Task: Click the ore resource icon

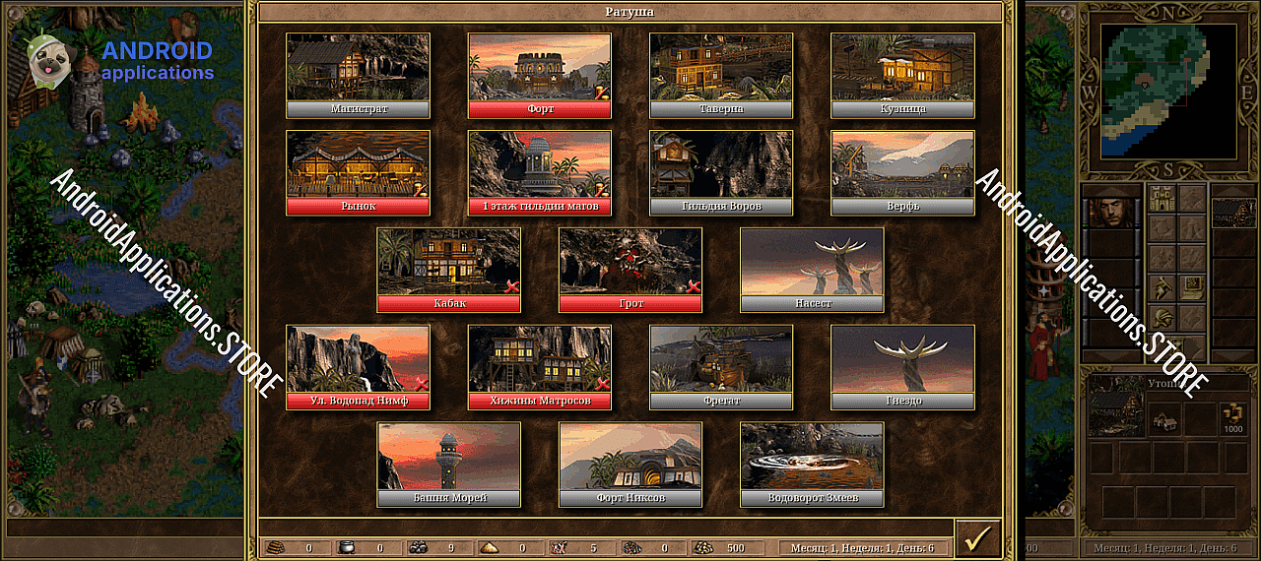Action: pos(418,548)
